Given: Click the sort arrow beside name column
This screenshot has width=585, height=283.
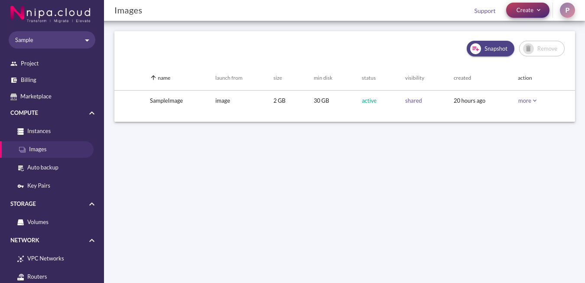Looking at the screenshot, I should 153,78.
